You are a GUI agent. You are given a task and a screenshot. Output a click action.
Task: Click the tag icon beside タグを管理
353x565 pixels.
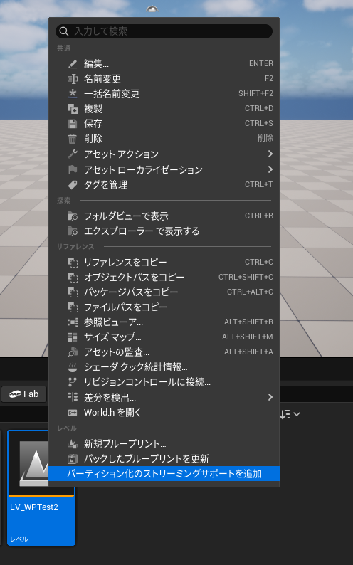(x=73, y=185)
